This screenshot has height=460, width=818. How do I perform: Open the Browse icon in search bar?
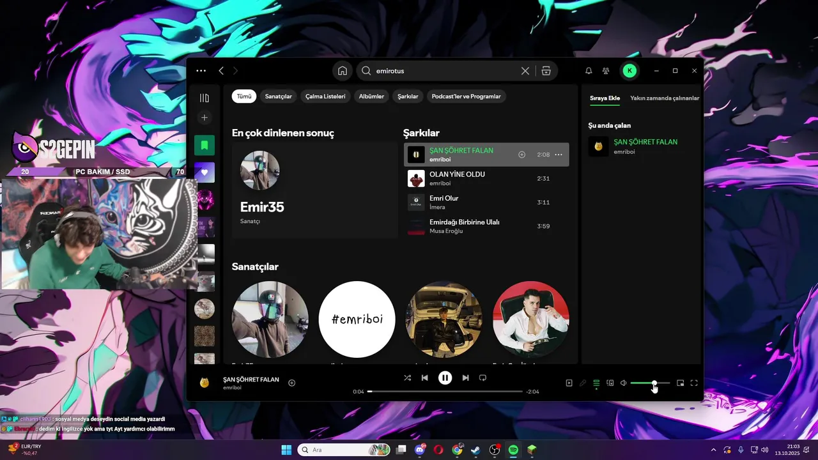tap(546, 71)
